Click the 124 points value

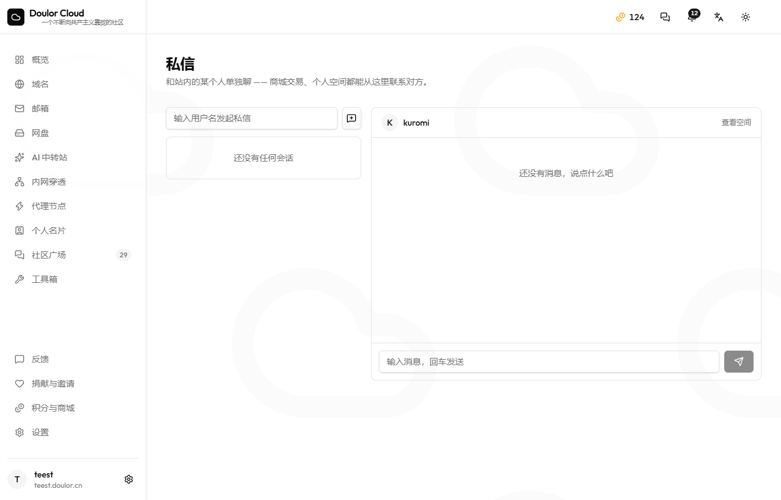637,17
